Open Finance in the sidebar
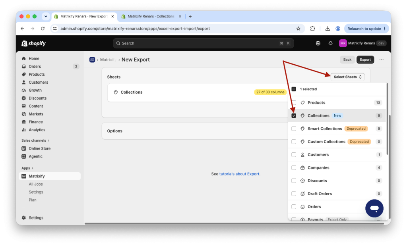Screen dimensions: 407x246 click(35, 122)
